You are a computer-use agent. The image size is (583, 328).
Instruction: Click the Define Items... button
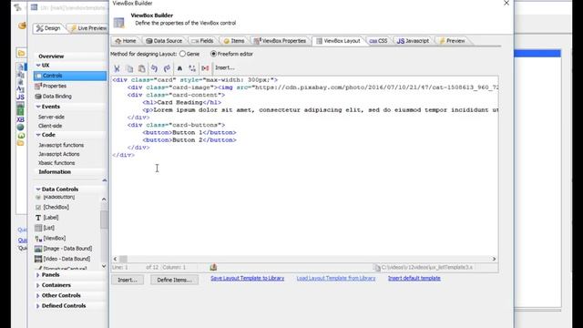coord(174,280)
